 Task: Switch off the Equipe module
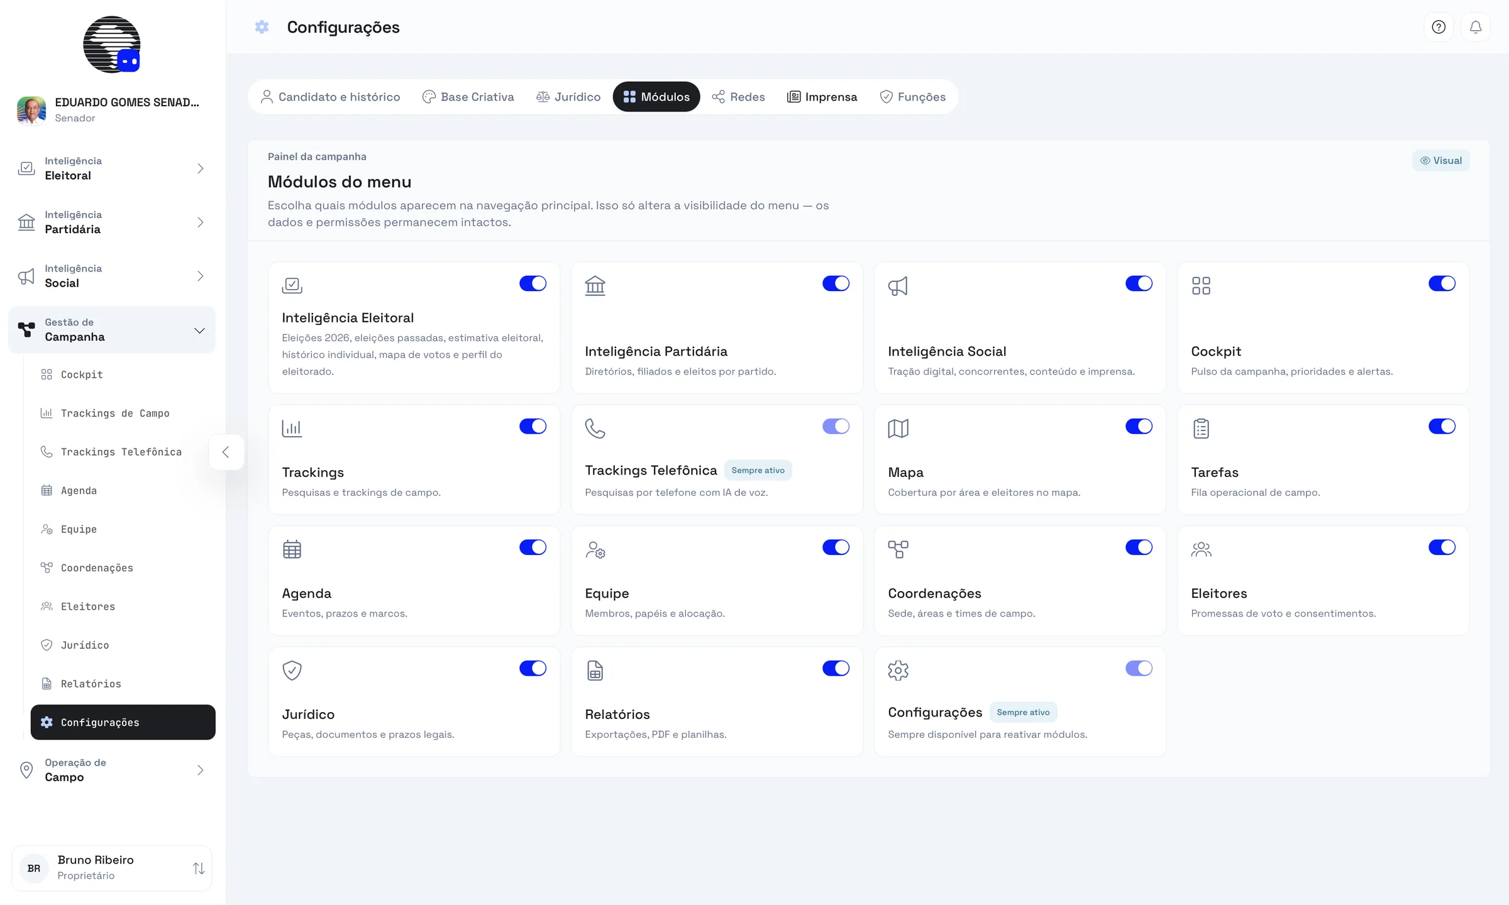click(836, 547)
